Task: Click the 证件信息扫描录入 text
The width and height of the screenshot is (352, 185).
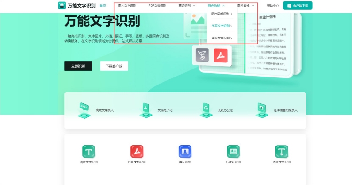Action: point(285,110)
